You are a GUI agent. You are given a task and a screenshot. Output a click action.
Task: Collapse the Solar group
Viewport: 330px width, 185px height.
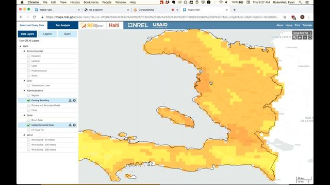pyautogui.click(x=24, y=115)
